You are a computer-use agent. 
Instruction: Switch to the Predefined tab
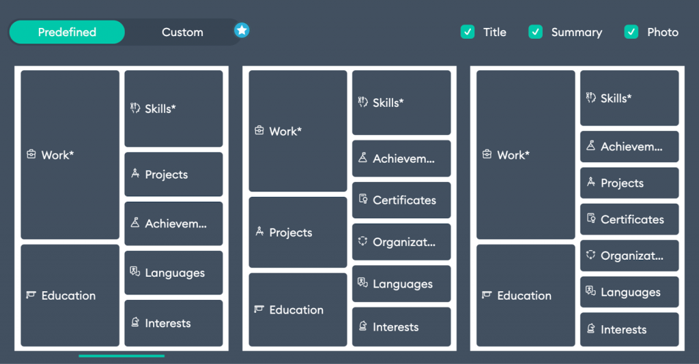[x=67, y=32]
